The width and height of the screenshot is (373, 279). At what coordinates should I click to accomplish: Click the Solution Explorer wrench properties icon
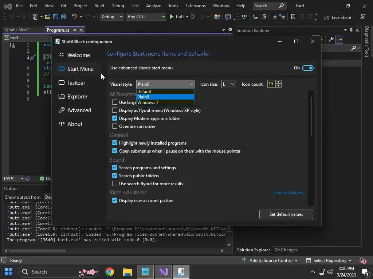point(331,39)
